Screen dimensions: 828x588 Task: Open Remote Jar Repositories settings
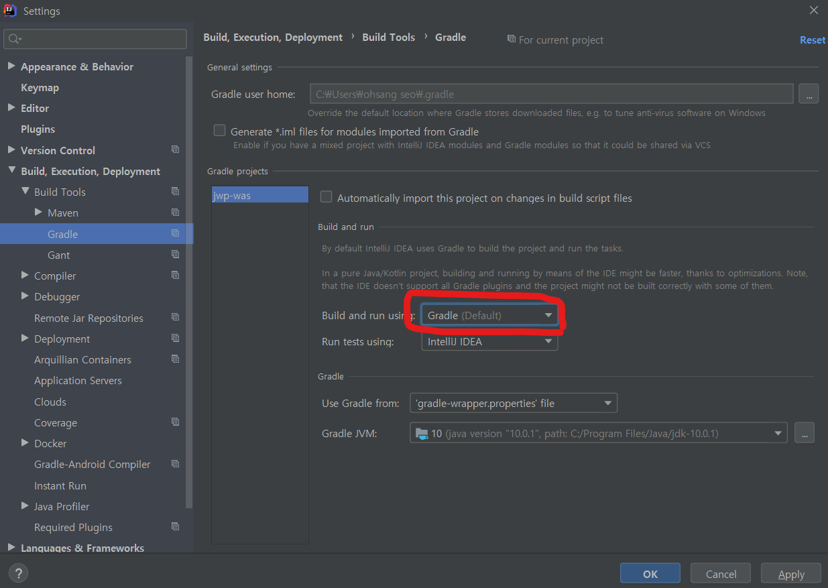[x=88, y=318]
